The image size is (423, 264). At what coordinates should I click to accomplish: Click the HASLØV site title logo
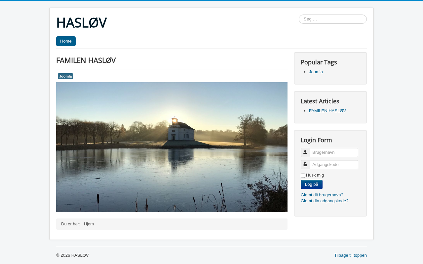pyautogui.click(x=81, y=23)
